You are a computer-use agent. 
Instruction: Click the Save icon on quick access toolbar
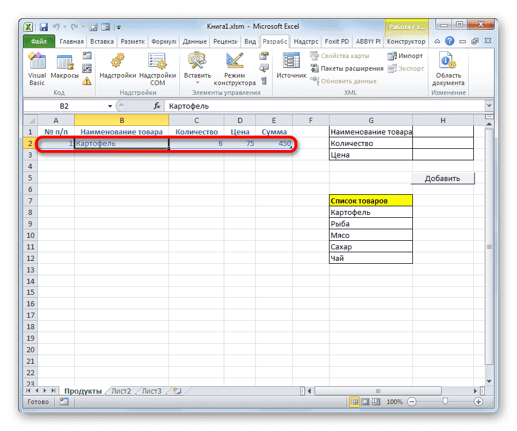pos(43,26)
